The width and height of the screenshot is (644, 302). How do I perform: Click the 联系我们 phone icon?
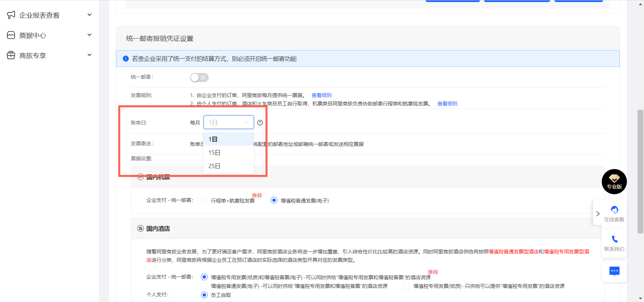tap(614, 239)
